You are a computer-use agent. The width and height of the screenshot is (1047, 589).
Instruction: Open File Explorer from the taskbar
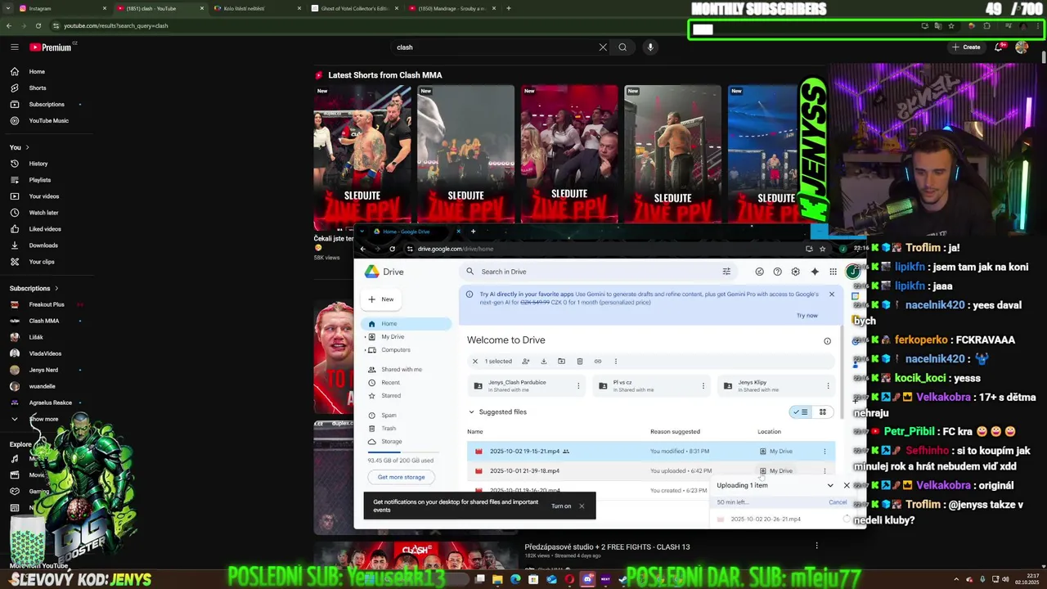pos(497,579)
